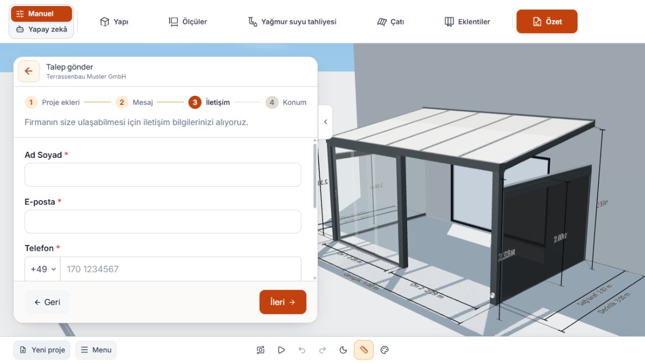
Task: Open the Menu button
Action: [x=96, y=350]
